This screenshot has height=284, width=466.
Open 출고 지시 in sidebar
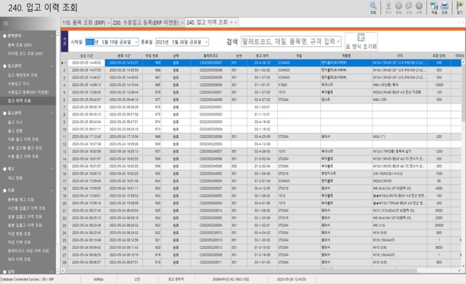click(15, 122)
